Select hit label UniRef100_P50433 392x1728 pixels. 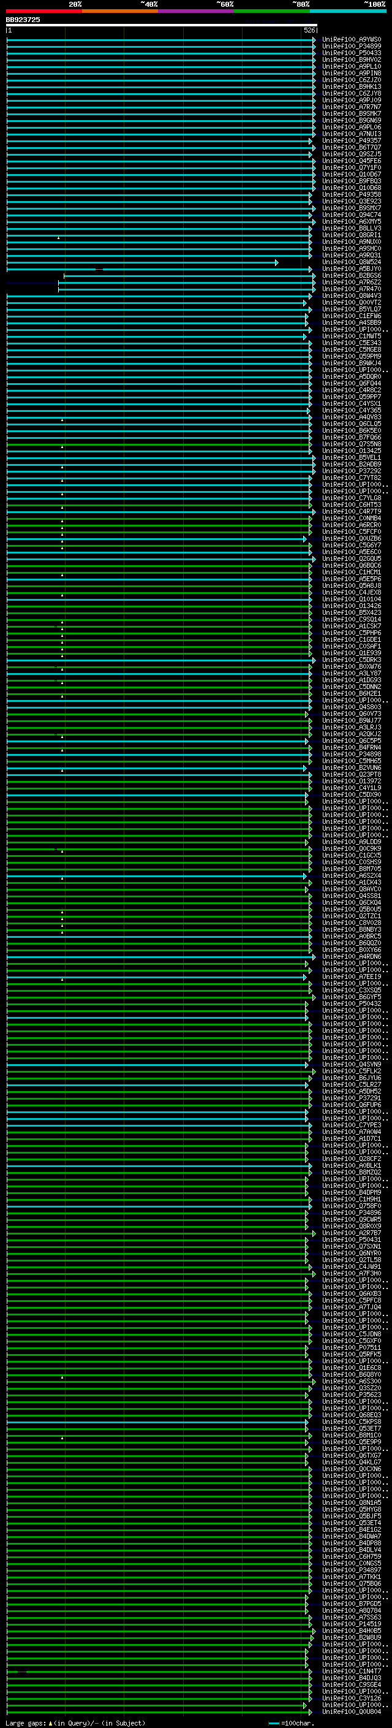(x=352, y=53)
